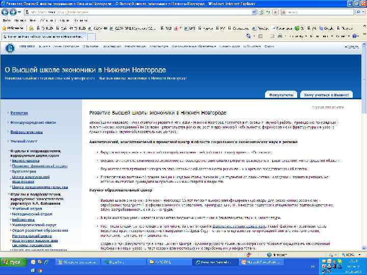Screen dimensions: 367x275
Task: Switch to the folder window taskbar button
Action: click(x=169, y=262)
